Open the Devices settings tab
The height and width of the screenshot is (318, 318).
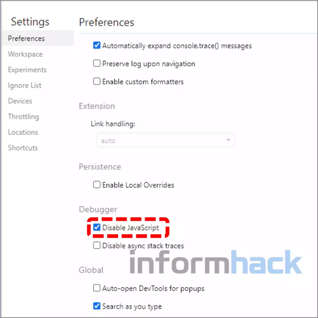[x=20, y=101]
